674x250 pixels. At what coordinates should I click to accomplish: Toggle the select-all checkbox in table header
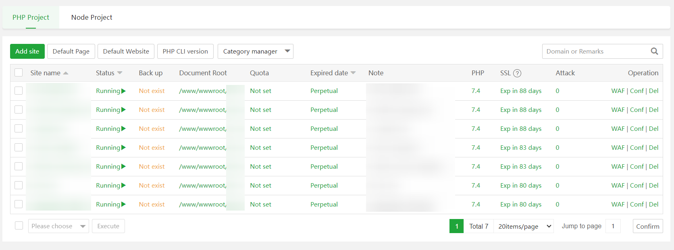(19, 72)
